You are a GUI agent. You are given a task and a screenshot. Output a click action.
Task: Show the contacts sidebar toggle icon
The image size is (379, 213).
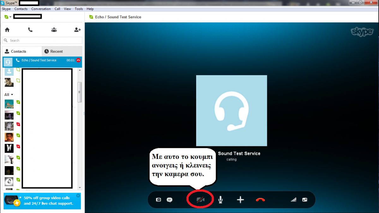point(159,200)
